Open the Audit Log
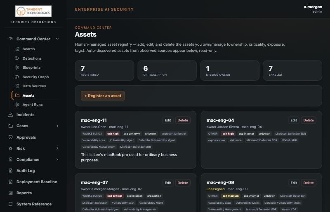Screen dimensions: 330x212 [x=26, y=171]
